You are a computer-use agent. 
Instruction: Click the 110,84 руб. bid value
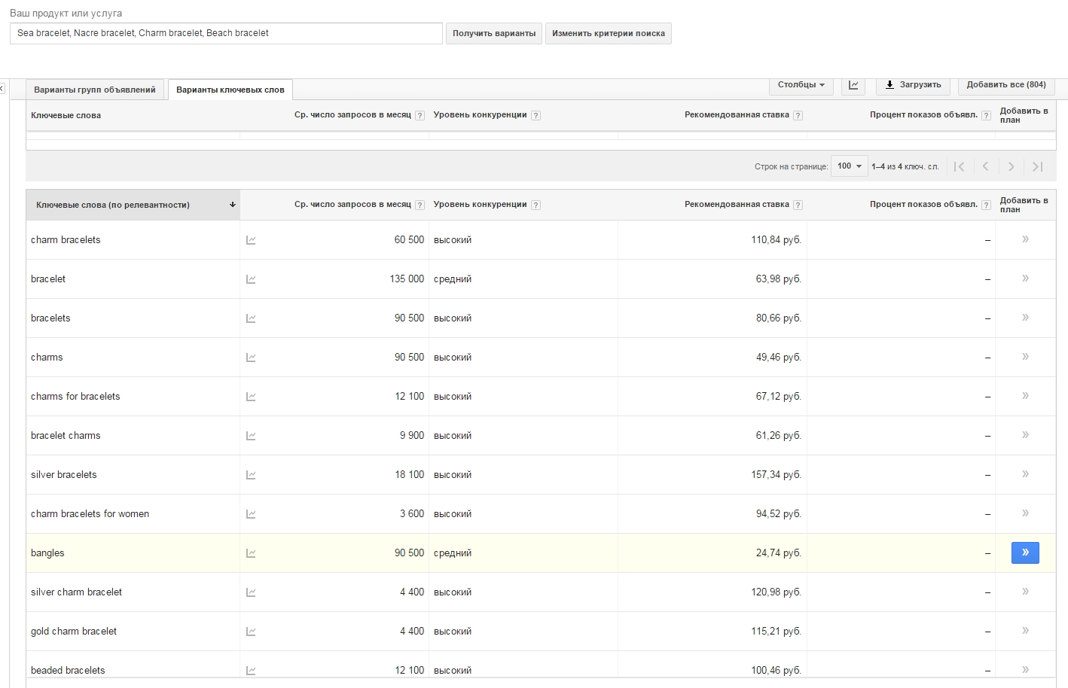776,240
